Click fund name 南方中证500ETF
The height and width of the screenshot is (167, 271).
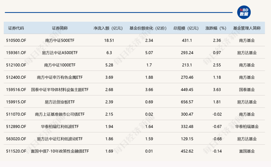tap(60, 40)
